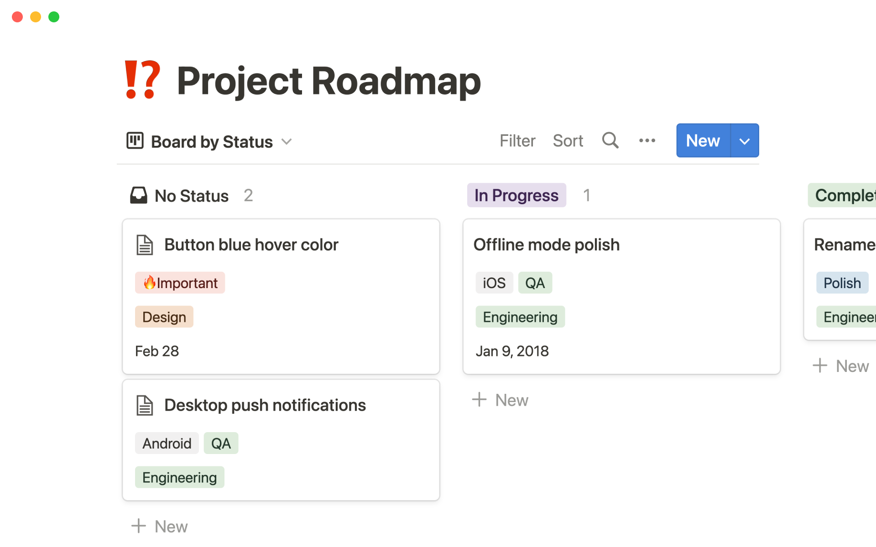Image resolution: width=876 pixels, height=547 pixels.
Task: Click the board view icon beside Board by Status
Action: pos(135,141)
